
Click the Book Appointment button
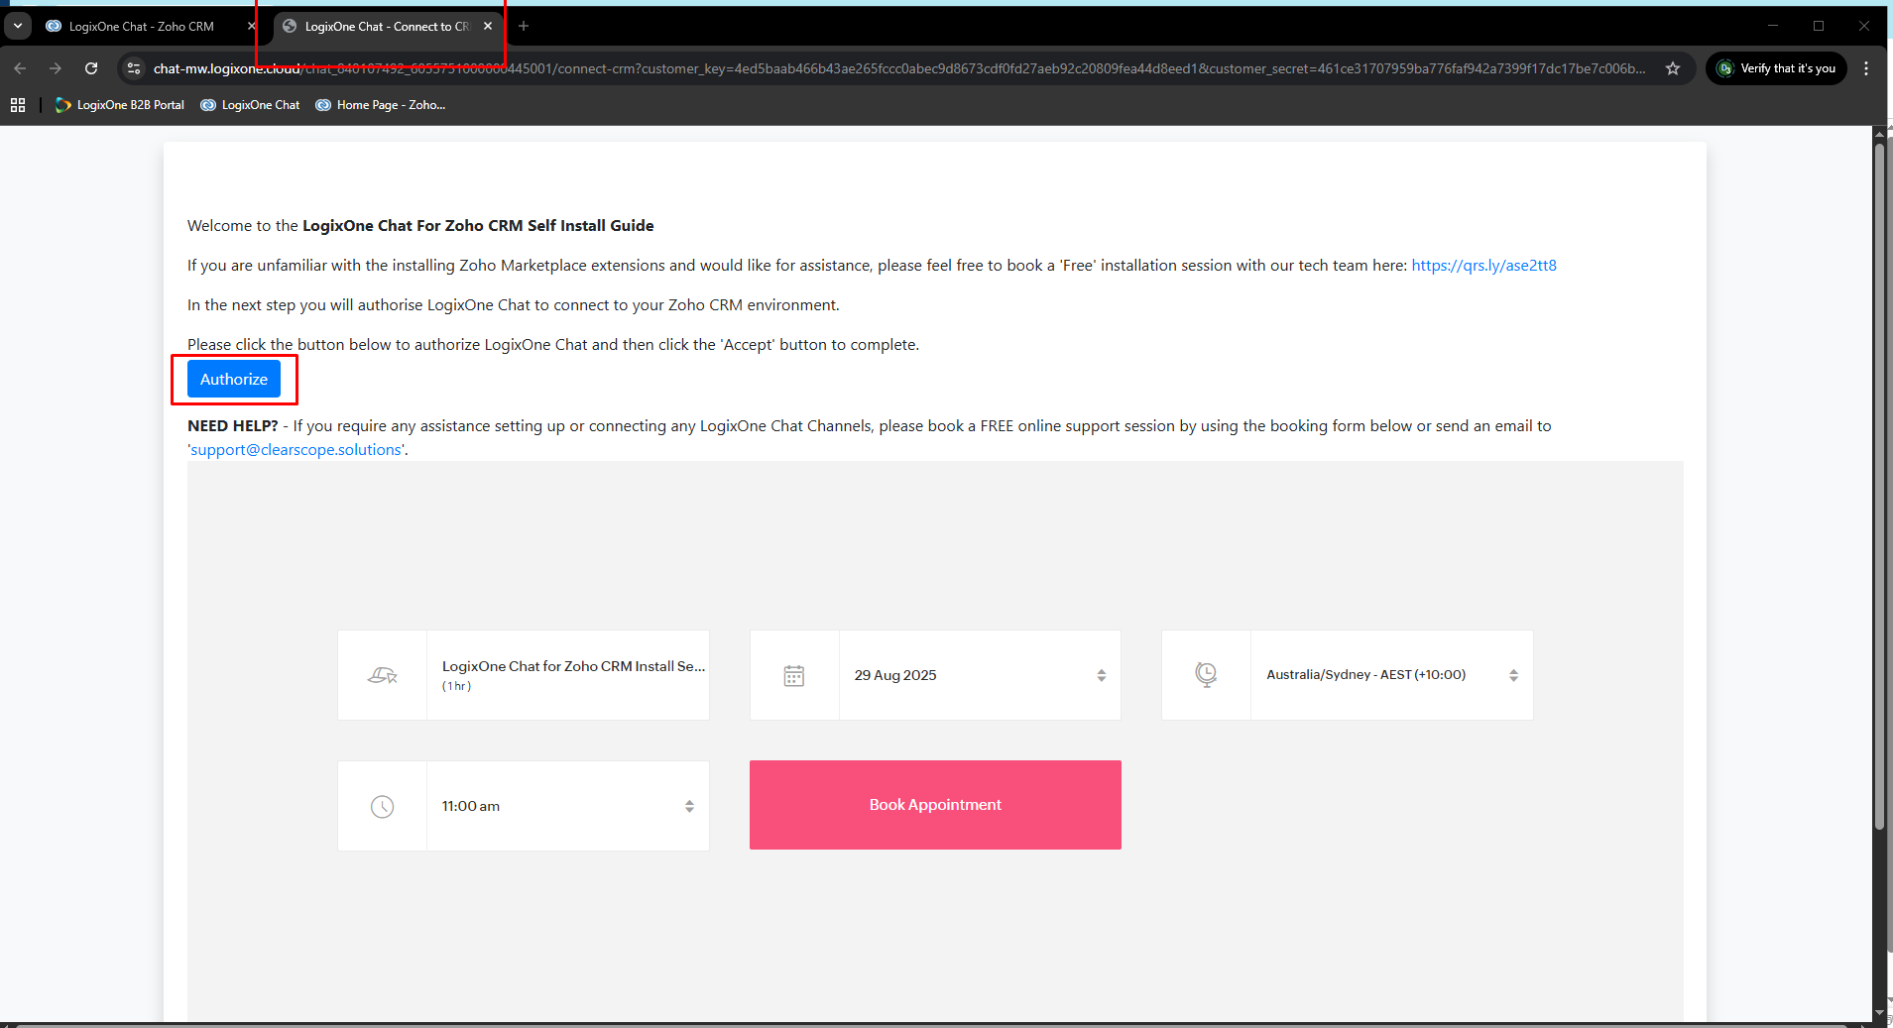coord(935,805)
